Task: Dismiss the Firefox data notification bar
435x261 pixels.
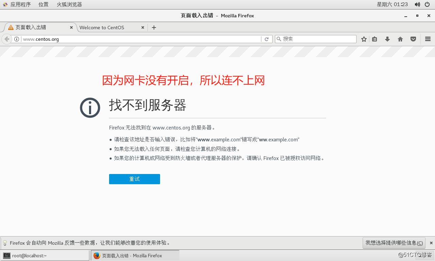Action: coord(431,243)
